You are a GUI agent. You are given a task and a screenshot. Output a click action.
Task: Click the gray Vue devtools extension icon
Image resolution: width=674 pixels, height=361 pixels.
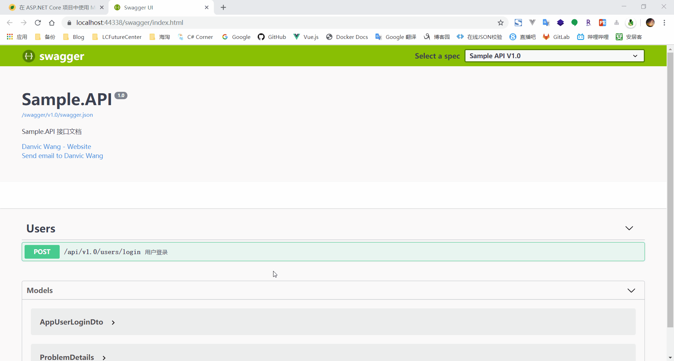click(x=532, y=23)
